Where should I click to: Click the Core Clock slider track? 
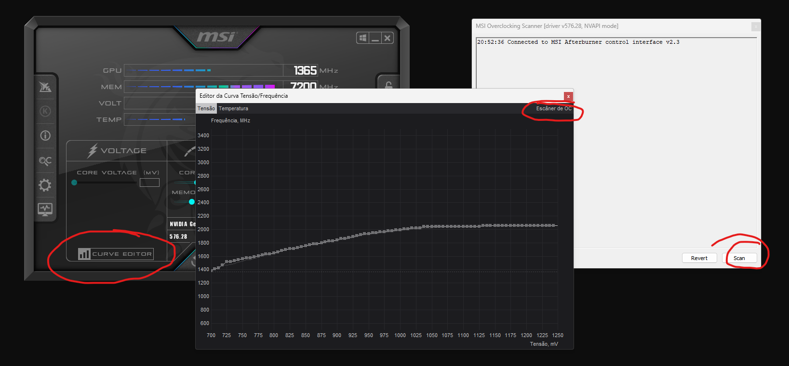coord(185,183)
